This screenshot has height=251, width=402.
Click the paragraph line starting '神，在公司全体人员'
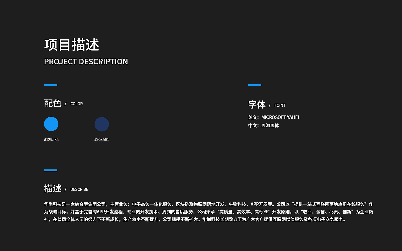point(195,219)
